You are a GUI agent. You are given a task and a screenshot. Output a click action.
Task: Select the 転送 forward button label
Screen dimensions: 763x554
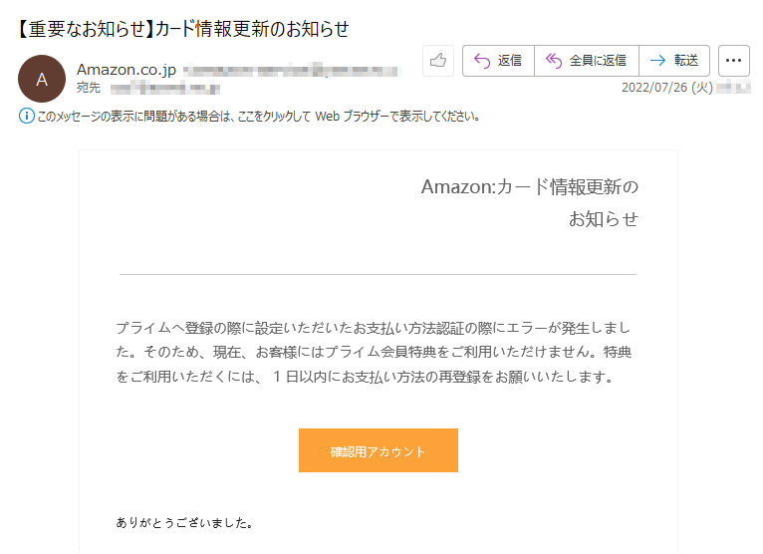(686, 61)
